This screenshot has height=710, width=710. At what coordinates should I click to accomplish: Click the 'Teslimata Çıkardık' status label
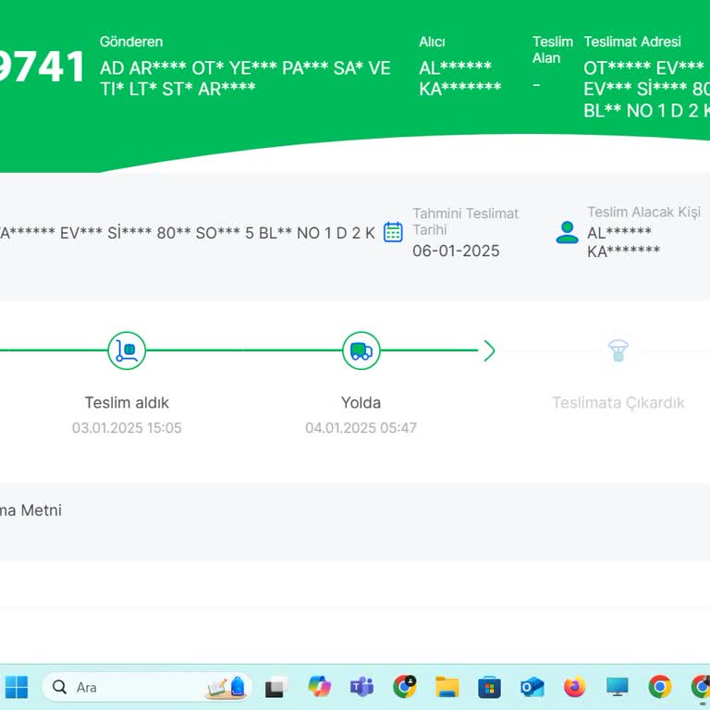coord(618,402)
